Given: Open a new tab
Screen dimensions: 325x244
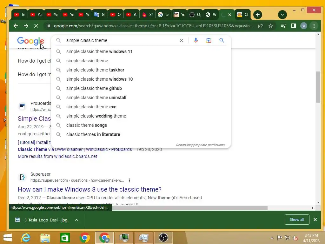Looking at the screenshot, I should [258, 15].
